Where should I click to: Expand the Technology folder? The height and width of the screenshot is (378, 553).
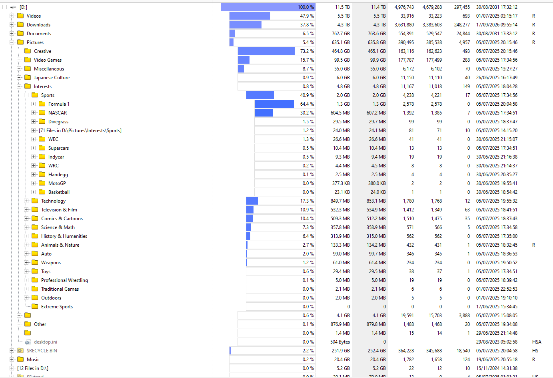point(26,201)
